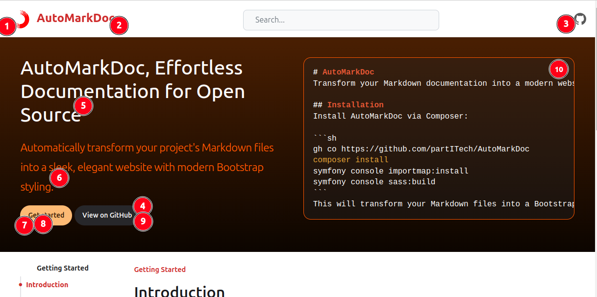
Task: Click the red bullet beside Introduction
Action: pyautogui.click(x=20, y=284)
